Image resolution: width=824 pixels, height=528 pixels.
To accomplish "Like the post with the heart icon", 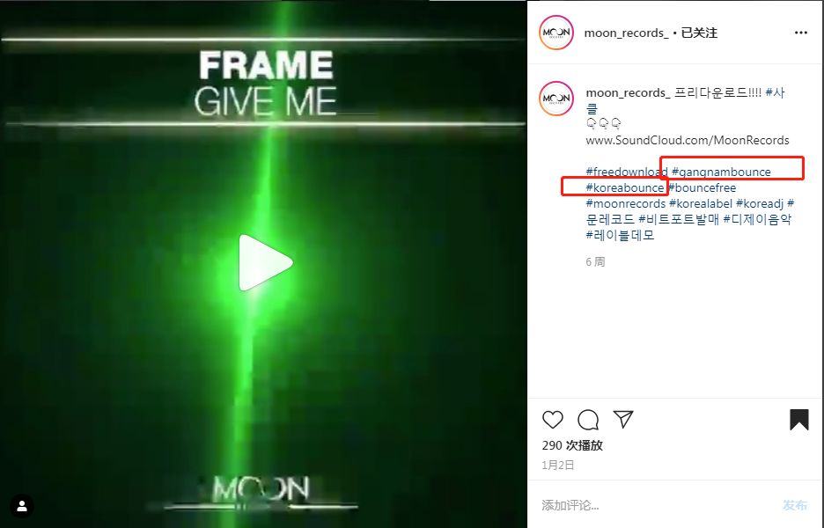I will pyautogui.click(x=552, y=420).
